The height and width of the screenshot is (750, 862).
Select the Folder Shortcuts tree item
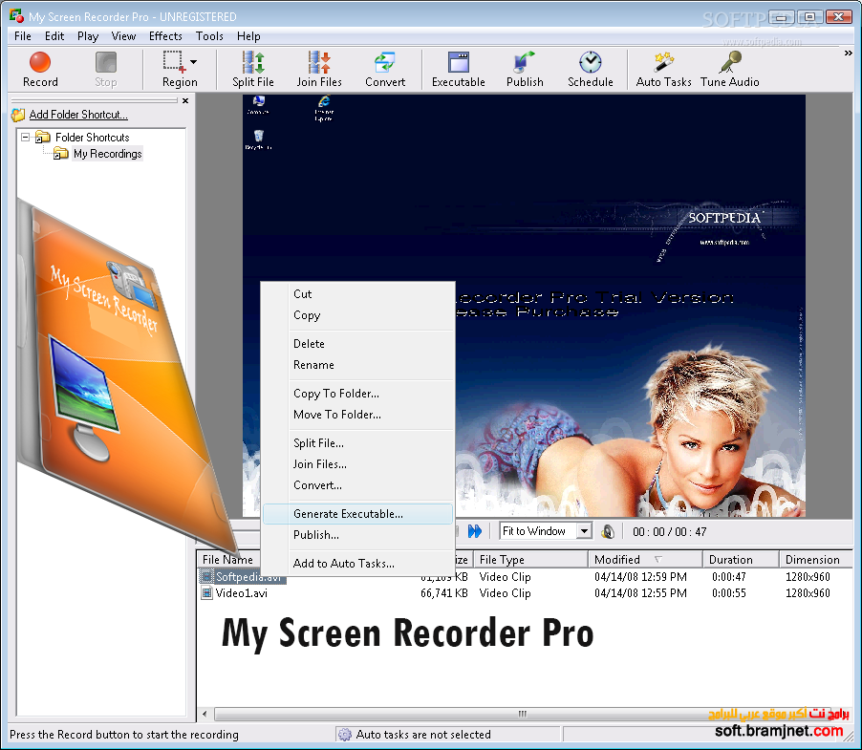click(x=93, y=138)
